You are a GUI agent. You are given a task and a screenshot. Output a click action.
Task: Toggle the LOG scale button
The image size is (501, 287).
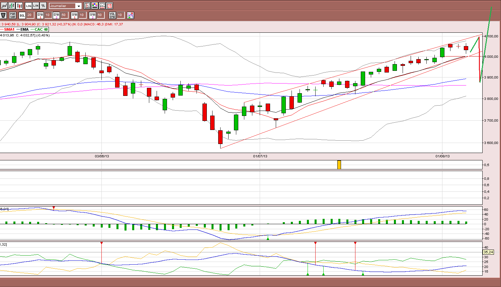29,6
